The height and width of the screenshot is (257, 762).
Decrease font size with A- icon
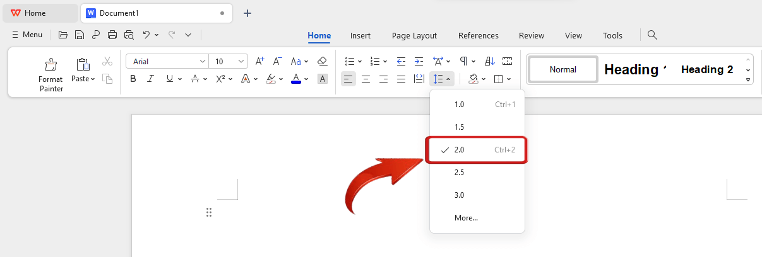pos(277,61)
